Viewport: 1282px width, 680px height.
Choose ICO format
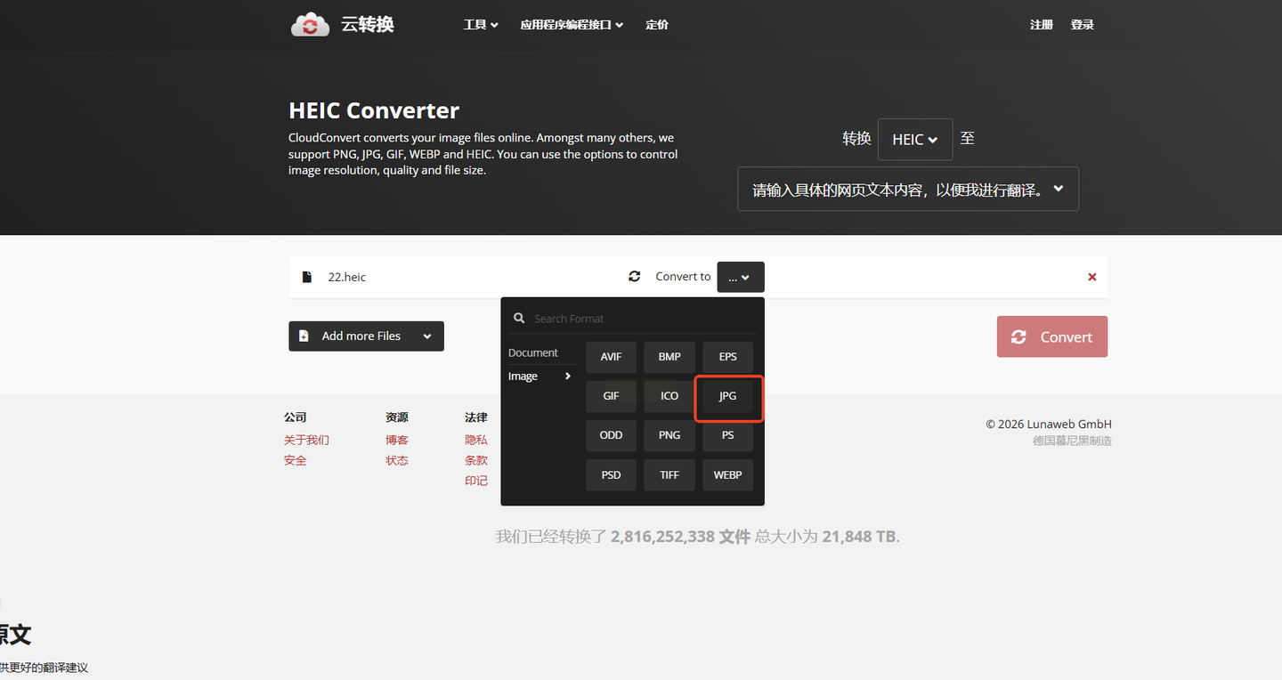pyautogui.click(x=669, y=396)
